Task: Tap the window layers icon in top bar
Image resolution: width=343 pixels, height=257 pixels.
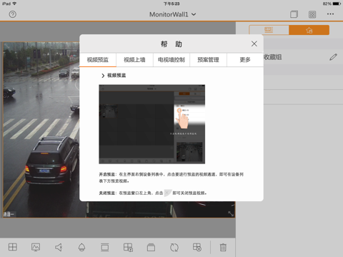Action: 294,14
